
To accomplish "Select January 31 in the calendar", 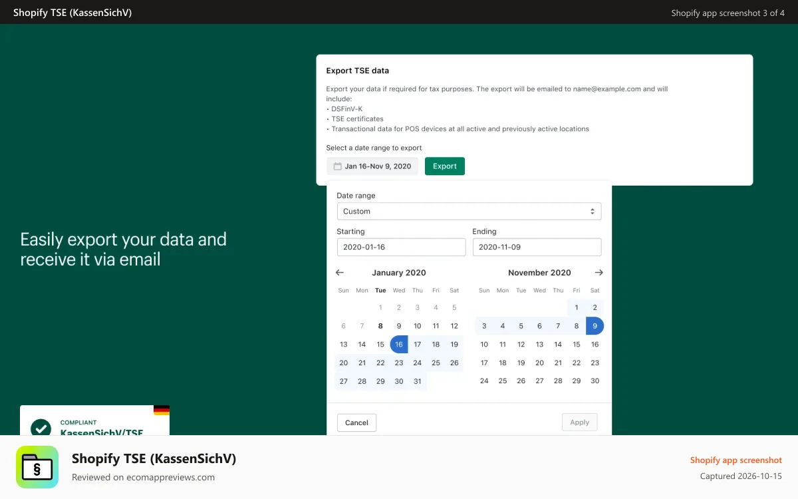I will tap(418, 381).
